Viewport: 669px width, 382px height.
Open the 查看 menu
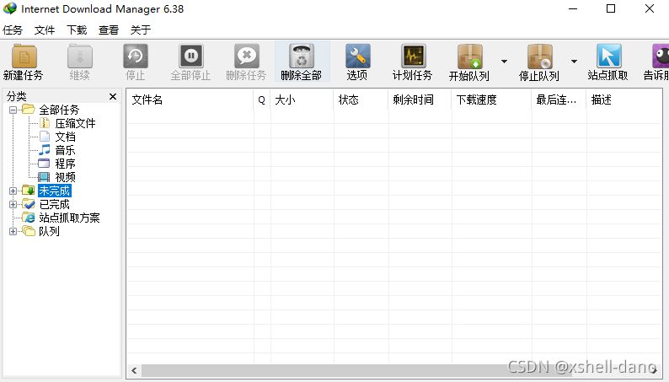(x=109, y=30)
